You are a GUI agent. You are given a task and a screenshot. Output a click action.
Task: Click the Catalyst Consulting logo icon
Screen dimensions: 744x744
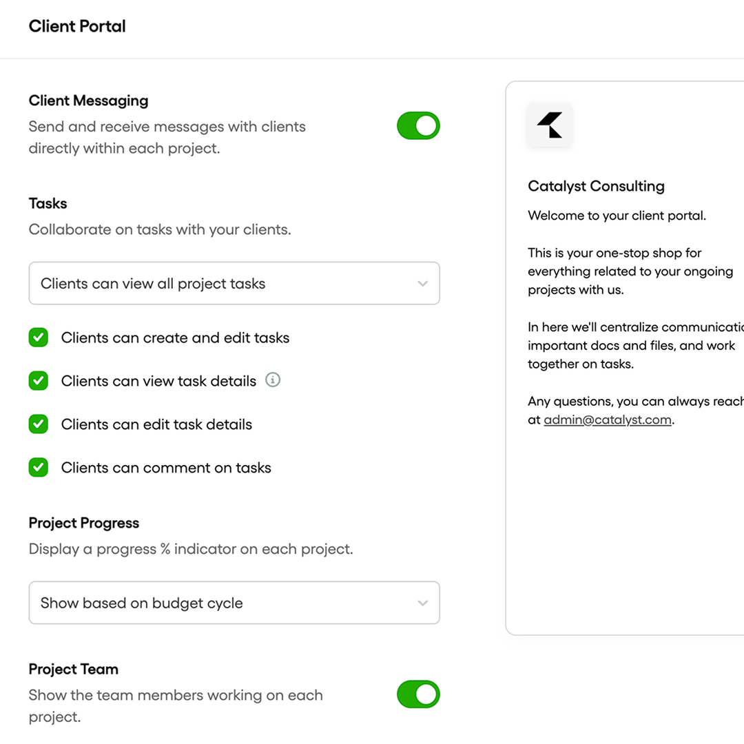(549, 125)
